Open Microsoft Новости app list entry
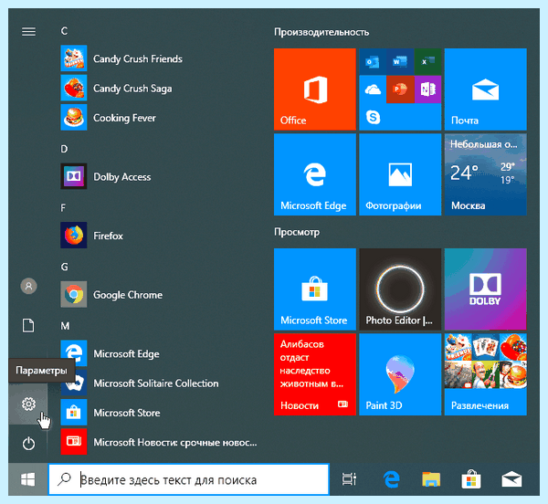 point(159,442)
